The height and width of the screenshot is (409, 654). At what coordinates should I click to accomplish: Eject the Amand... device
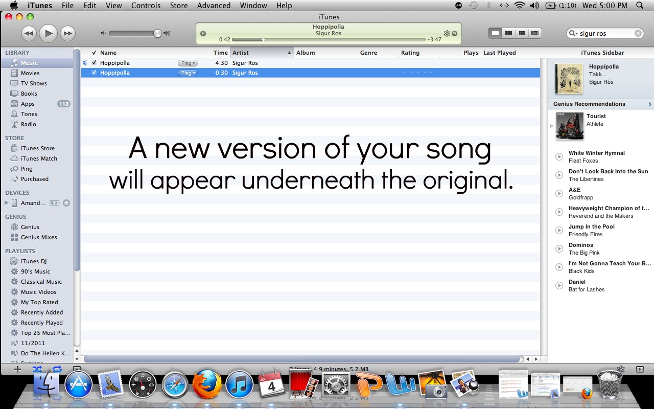pos(66,203)
